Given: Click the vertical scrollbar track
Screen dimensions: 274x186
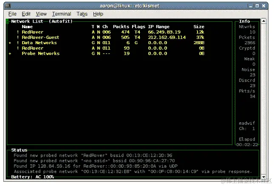Looking at the screenshot, I should [x=264, y=99].
